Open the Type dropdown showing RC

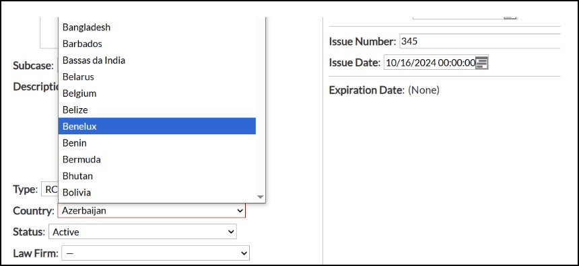(x=50, y=189)
